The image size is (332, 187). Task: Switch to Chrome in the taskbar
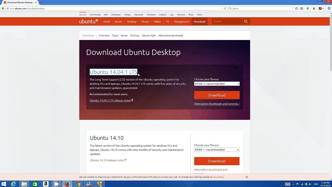pyautogui.click(x=78, y=184)
